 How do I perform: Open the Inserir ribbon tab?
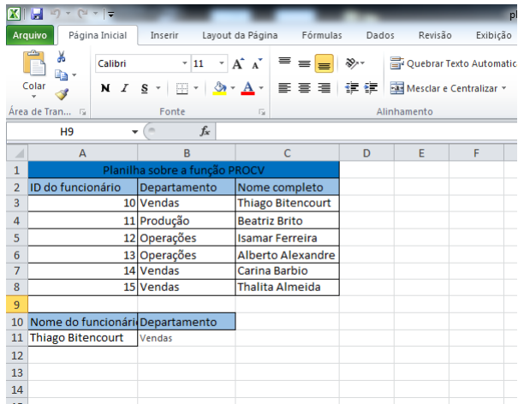click(164, 35)
